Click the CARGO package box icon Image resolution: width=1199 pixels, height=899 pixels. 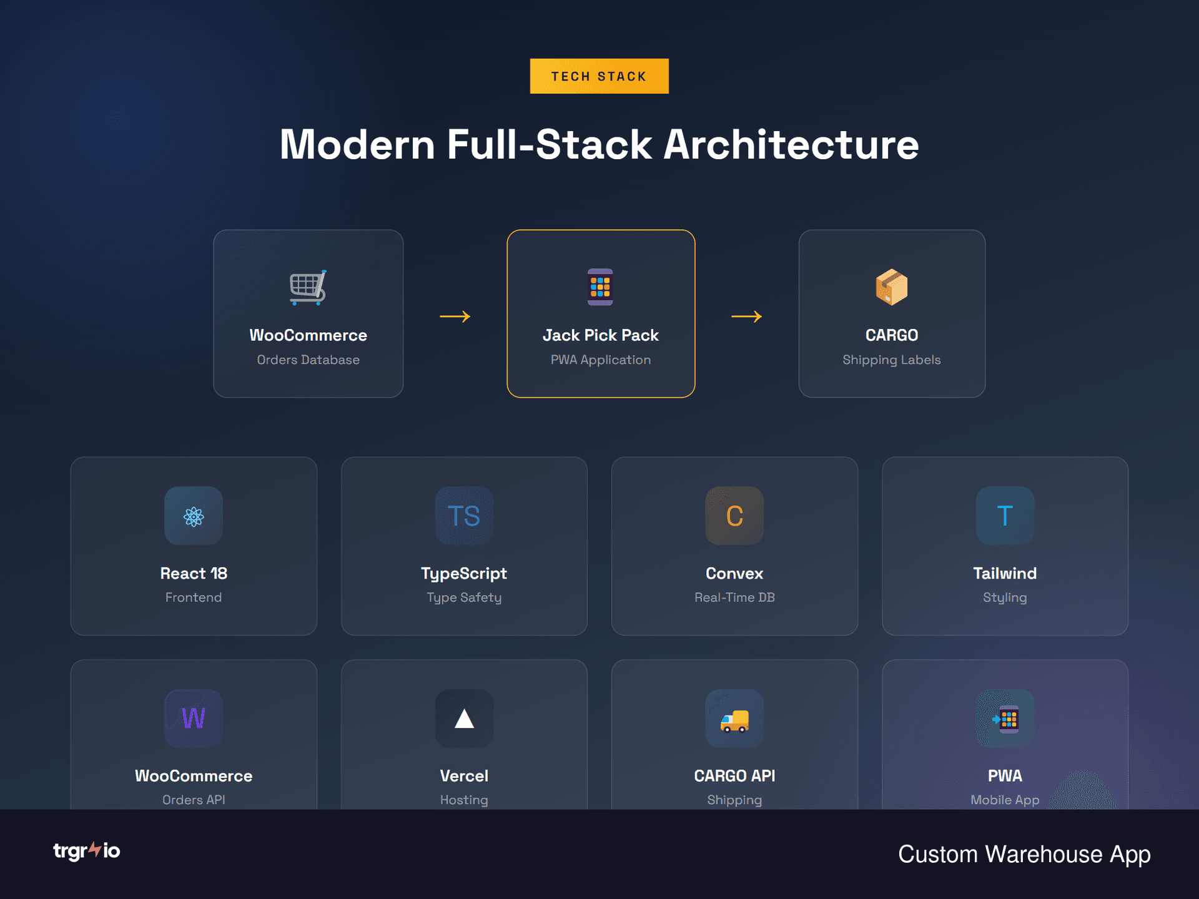point(892,287)
